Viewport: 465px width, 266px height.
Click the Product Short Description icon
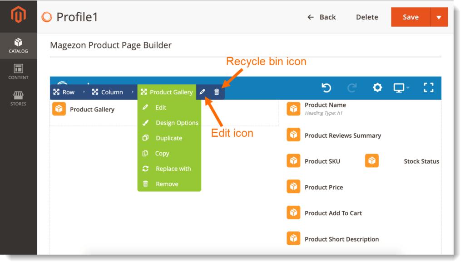click(293, 238)
